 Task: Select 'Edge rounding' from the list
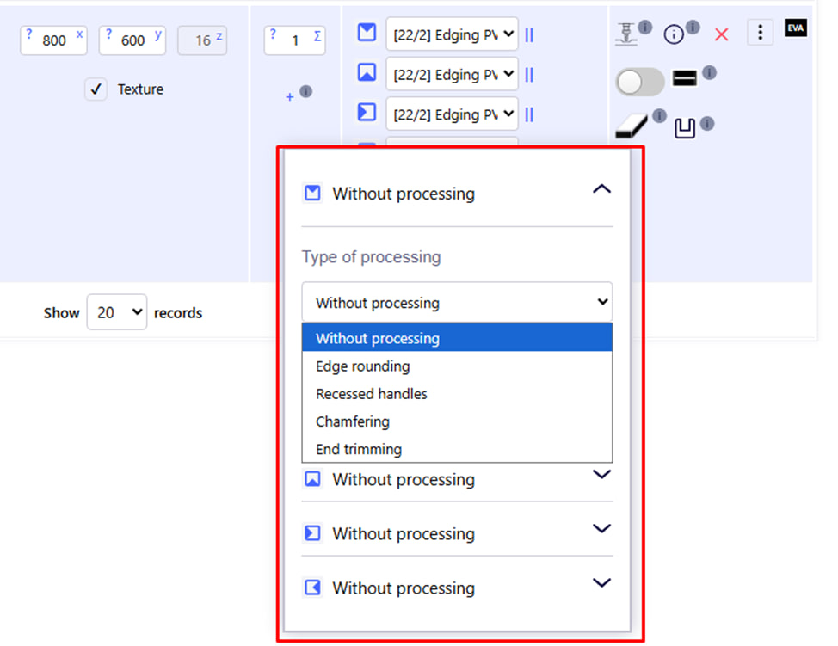[362, 366]
